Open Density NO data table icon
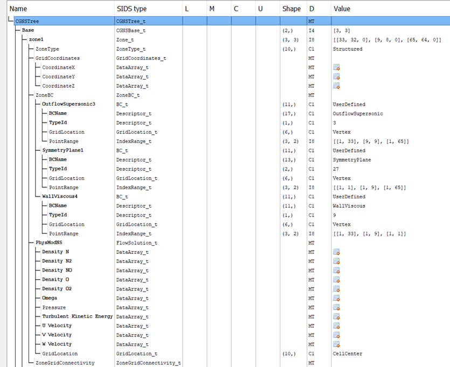The width and height of the screenshot is (450, 367). coord(336,271)
